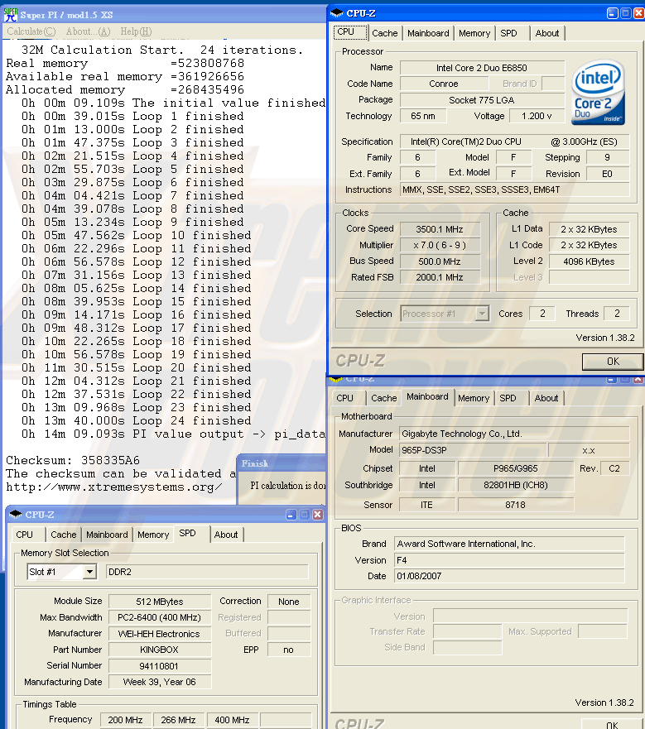Click the Serial Number value 94110801
The image size is (645, 729).
coord(160,666)
